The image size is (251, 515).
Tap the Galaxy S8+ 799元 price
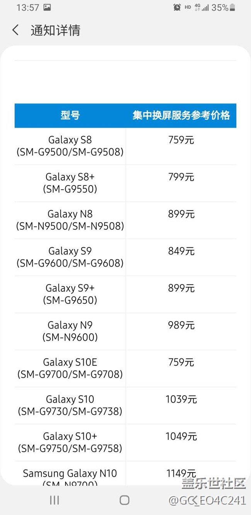(181, 177)
